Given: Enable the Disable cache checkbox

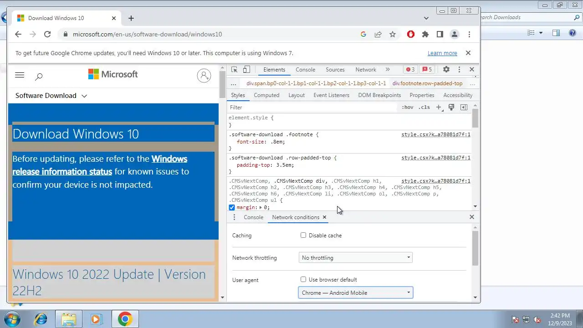Looking at the screenshot, I should [303, 236].
